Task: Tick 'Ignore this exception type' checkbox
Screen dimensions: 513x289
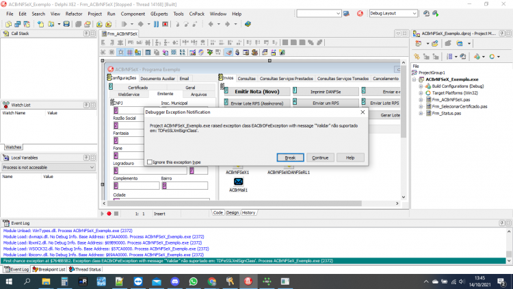Action: 150,162
